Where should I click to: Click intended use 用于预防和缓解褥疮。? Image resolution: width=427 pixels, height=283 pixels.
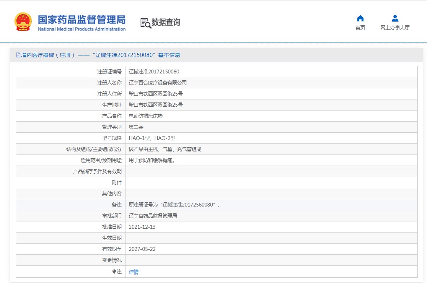point(152,161)
